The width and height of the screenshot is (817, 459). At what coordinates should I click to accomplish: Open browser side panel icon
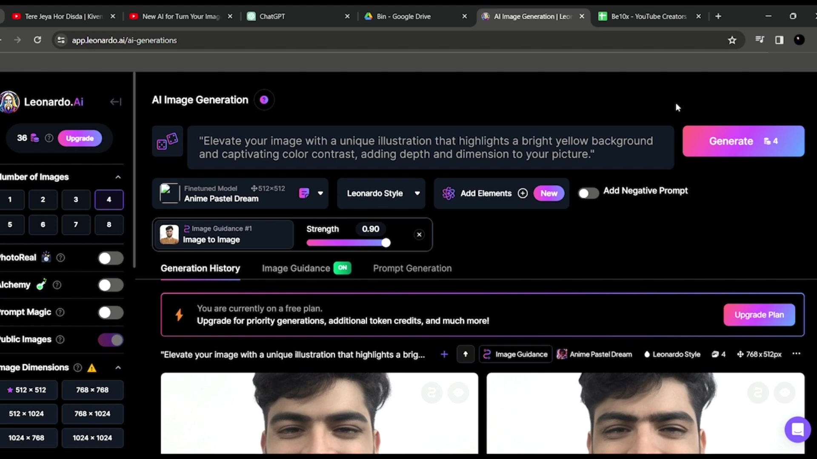coord(779,40)
